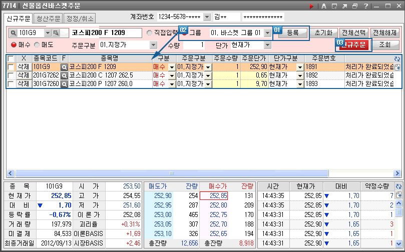Click the magnifier search icon beside 101G9 code

(13, 33)
